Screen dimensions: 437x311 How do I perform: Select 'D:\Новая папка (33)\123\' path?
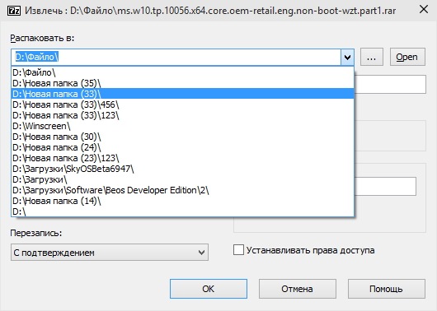point(182,115)
